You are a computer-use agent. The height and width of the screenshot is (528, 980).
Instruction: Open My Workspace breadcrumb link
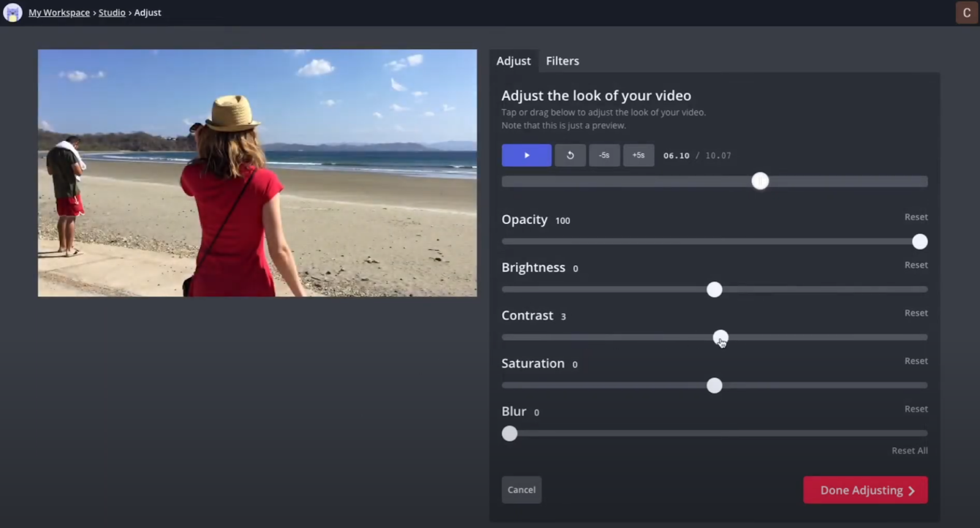pyautogui.click(x=59, y=13)
